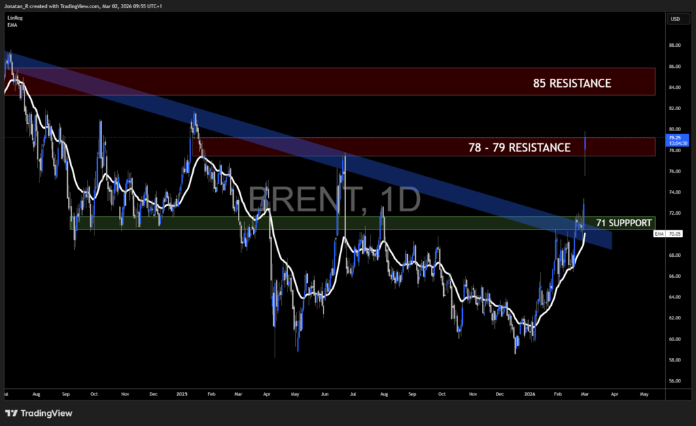Click the countdown timer under the price label
This screenshot has height=426, width=696.
677,144
